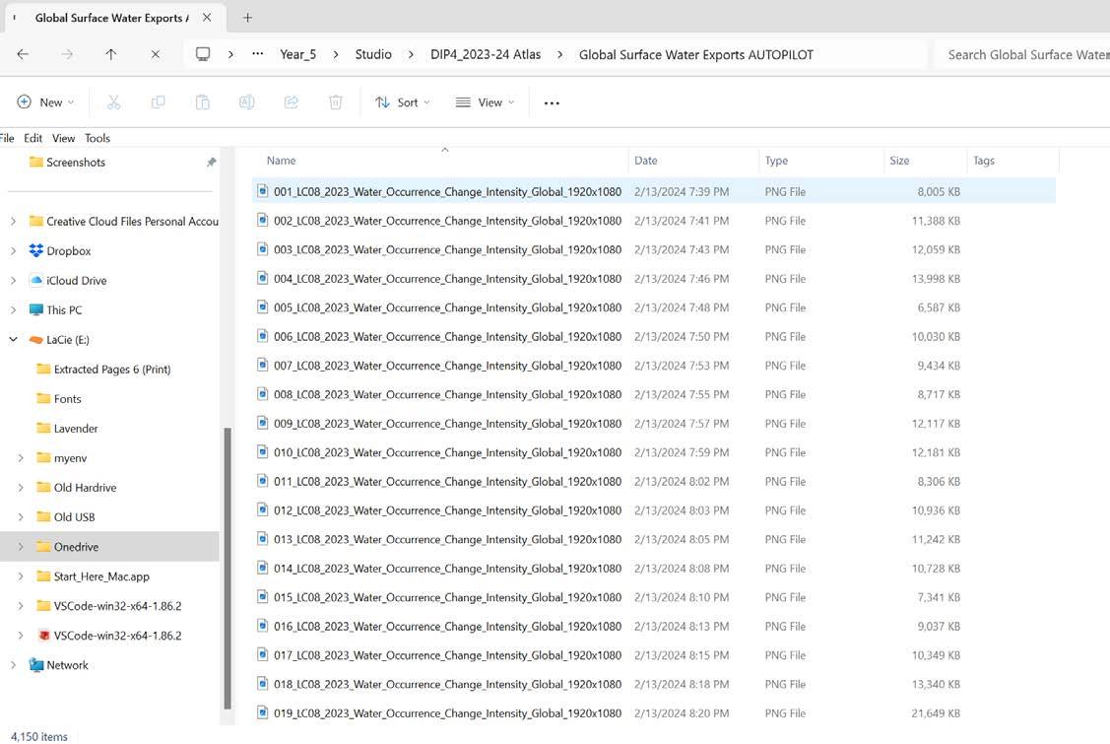Expand the Old Hardrive folder node
The height and width of the screenshot is (744, 1110).
pyautogui.click(x=21, y=488)
